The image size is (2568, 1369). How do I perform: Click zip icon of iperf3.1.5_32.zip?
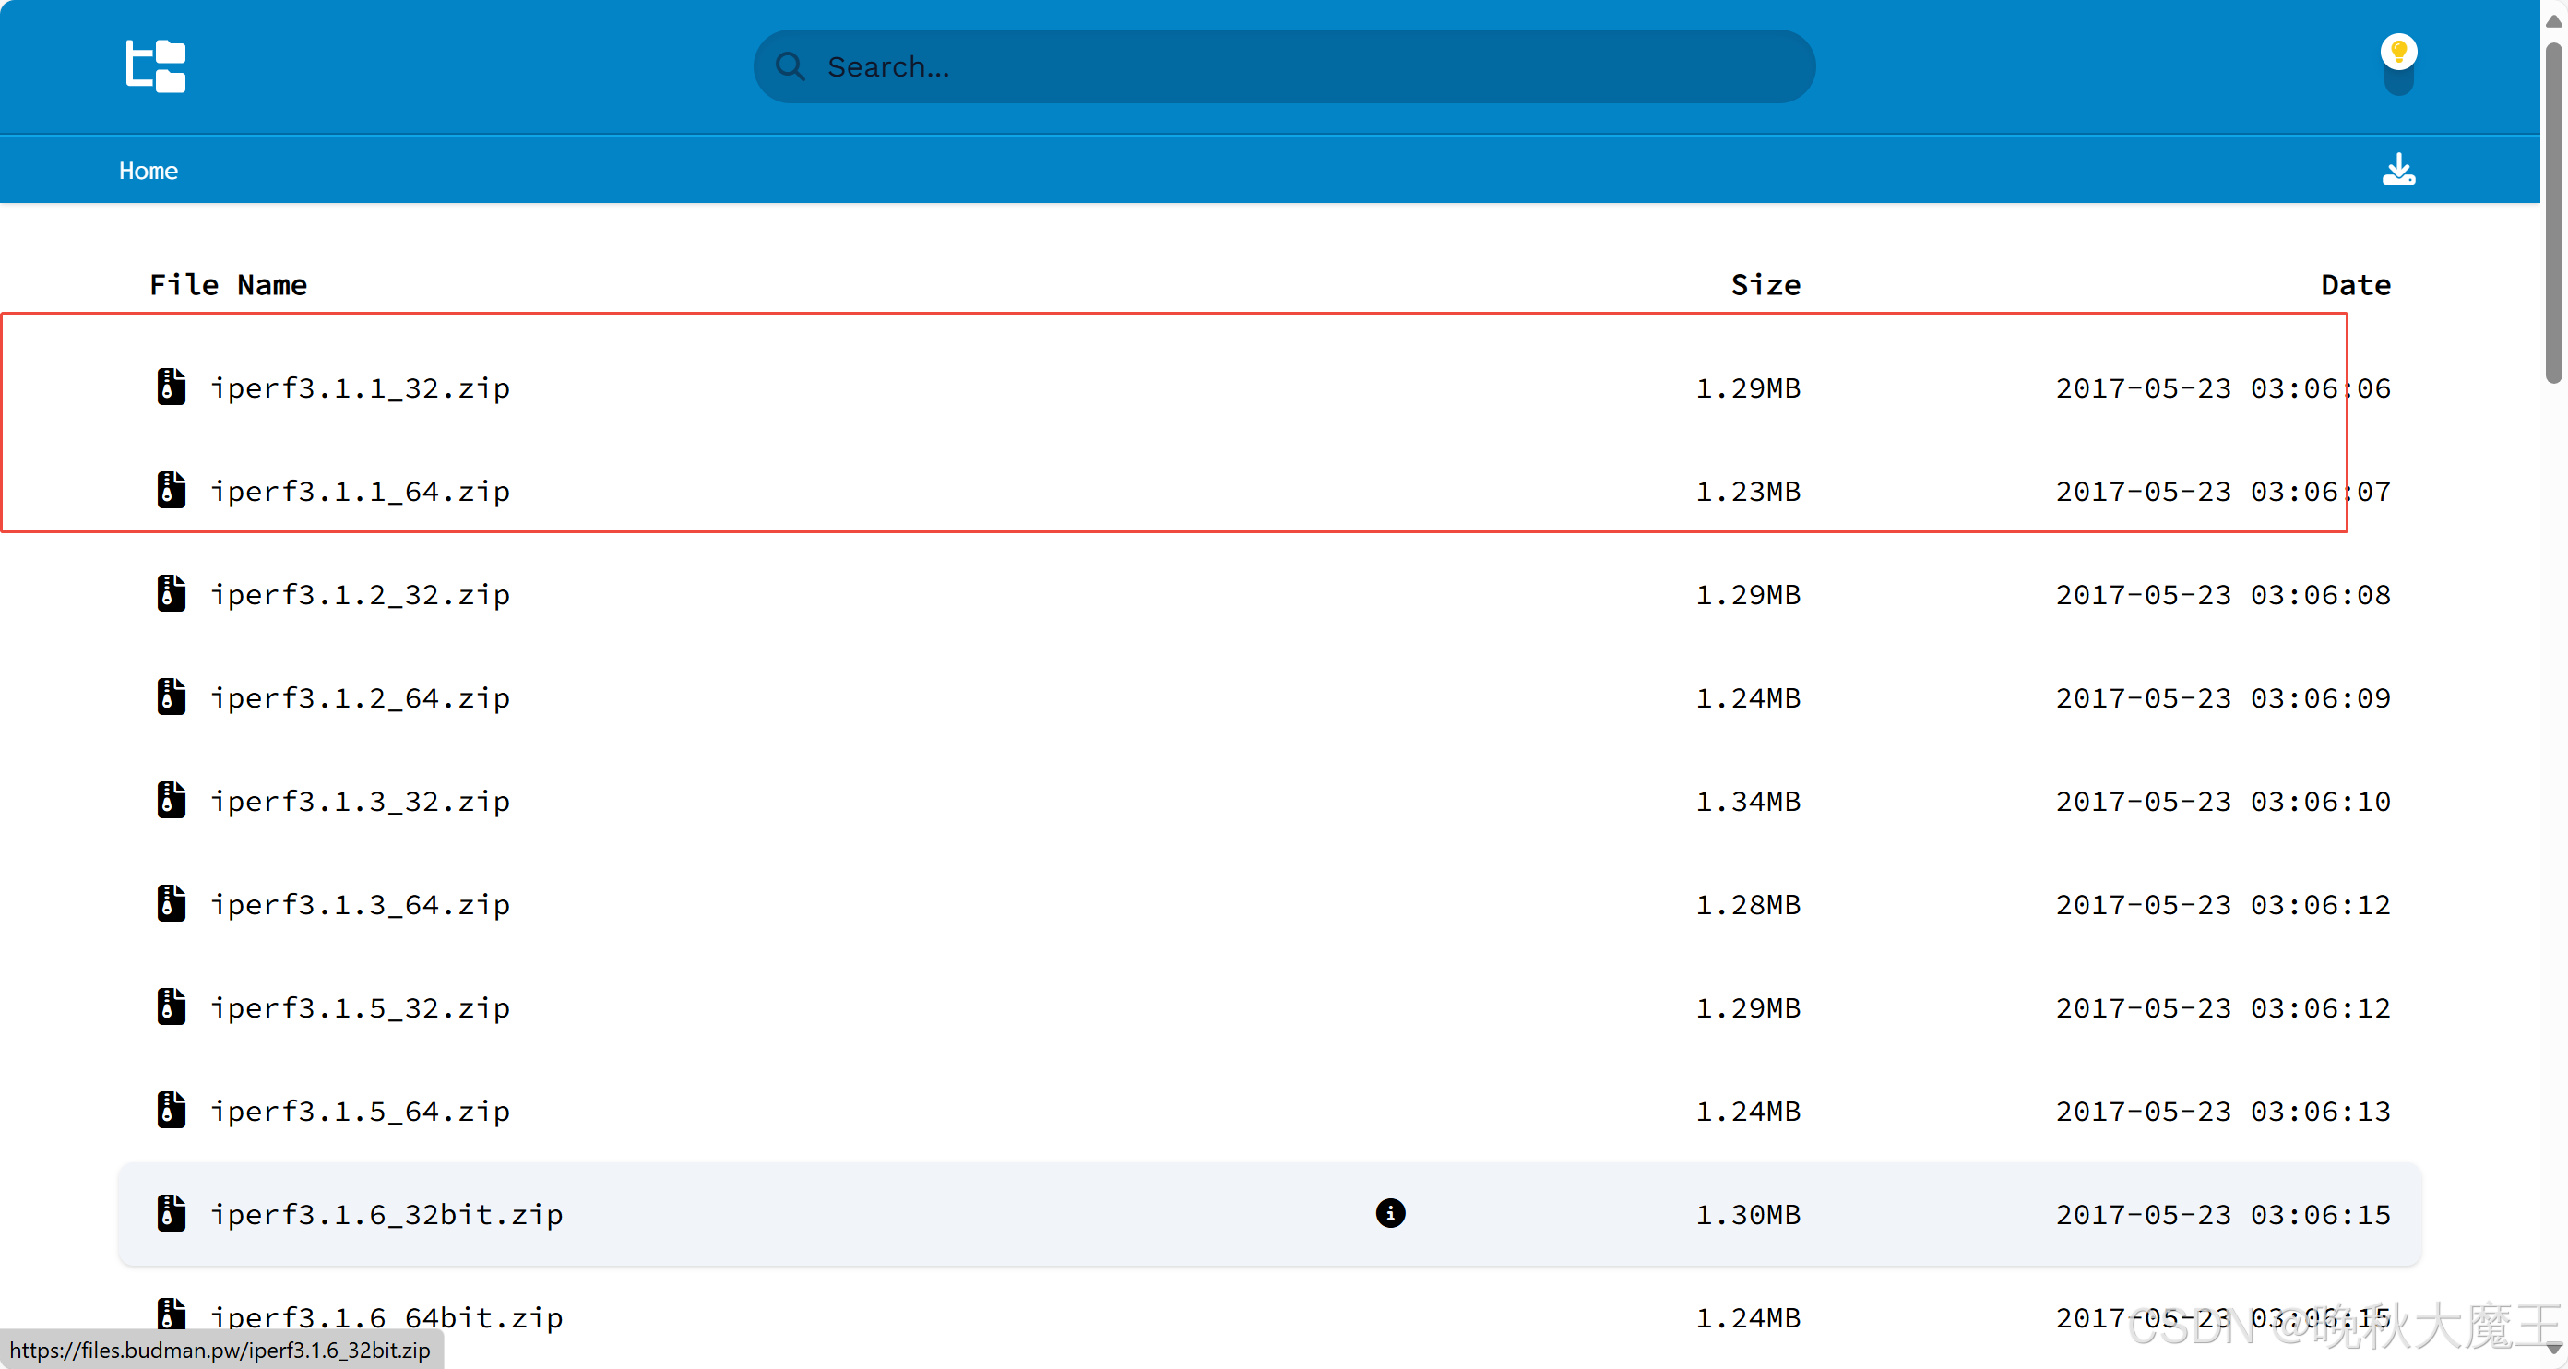(171, 1007)
